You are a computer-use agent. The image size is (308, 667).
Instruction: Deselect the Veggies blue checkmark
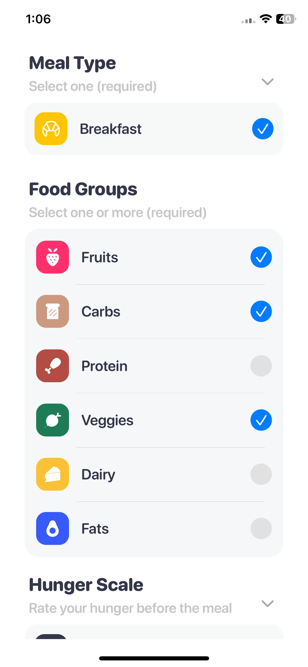pos(261,420)
